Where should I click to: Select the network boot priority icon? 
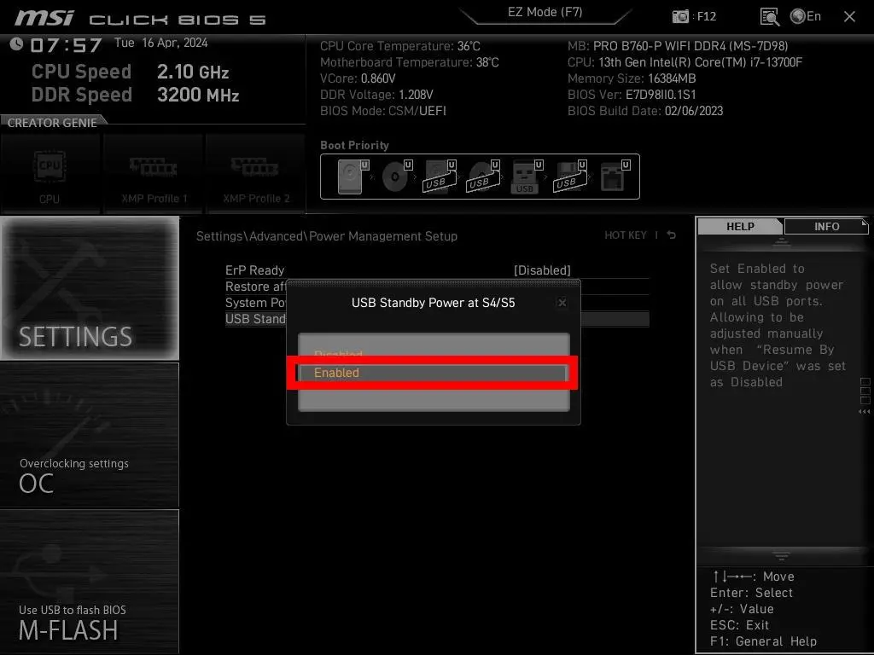coord(615,177)
